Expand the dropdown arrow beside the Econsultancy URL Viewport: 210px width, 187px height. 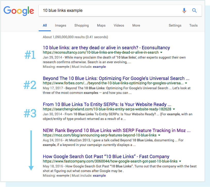161,52
